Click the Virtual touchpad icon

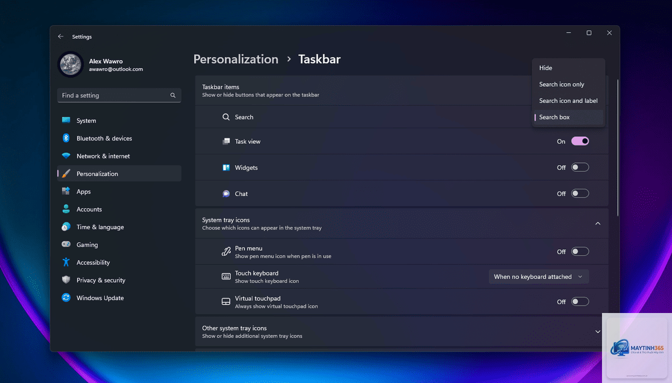[x=226, y=302]
